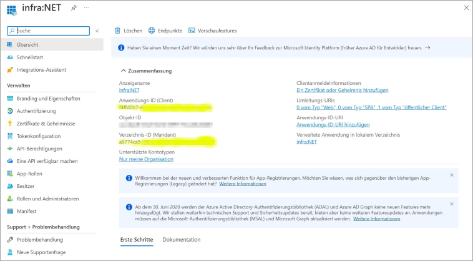
Task: Collapse the Zusammenfassung section
Action: click(122, 71)
